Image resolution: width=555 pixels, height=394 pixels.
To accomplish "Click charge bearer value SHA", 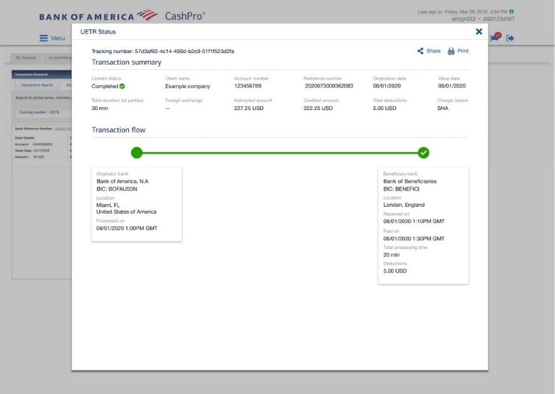I will 443,108.
